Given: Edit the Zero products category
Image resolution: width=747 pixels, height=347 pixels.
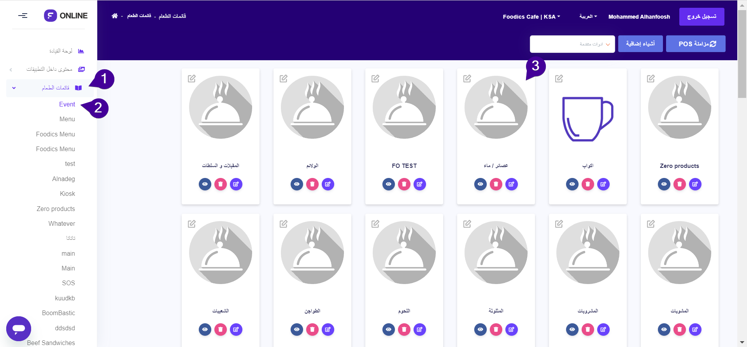Looking at the screenshot, I should [x=695, y=184].
